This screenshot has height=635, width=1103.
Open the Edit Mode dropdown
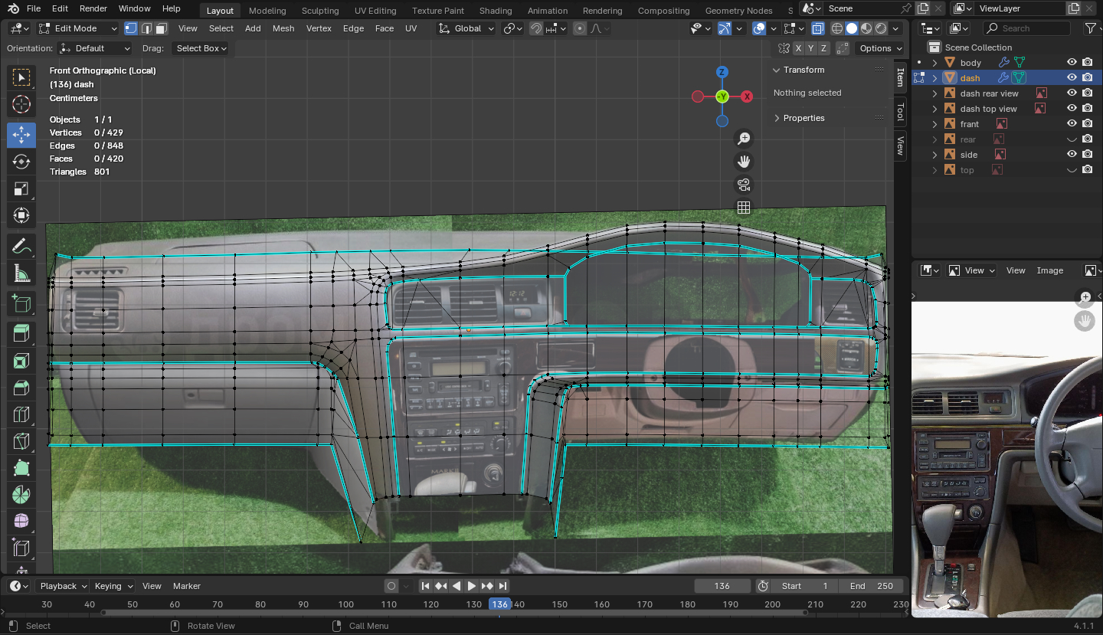77,28
